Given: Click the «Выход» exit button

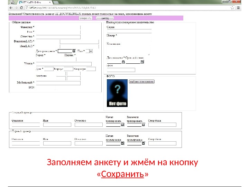Looking at the screenshot, I should 105,18.
